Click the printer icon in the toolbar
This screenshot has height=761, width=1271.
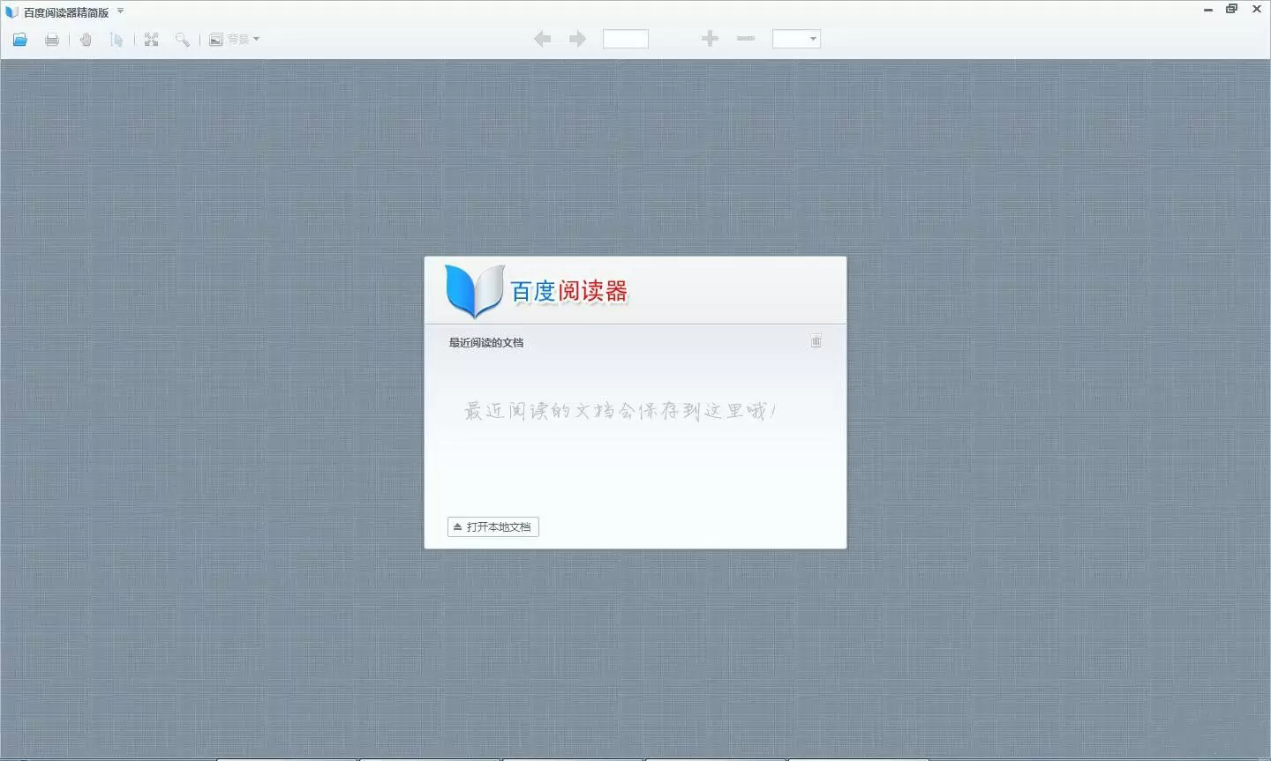click(x=52, y=40)
